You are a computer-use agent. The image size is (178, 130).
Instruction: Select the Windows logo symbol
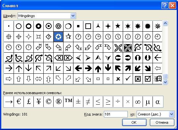pos(158,79)
